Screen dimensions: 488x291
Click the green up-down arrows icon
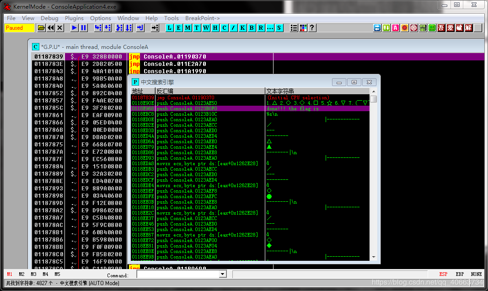pos(386,28)
